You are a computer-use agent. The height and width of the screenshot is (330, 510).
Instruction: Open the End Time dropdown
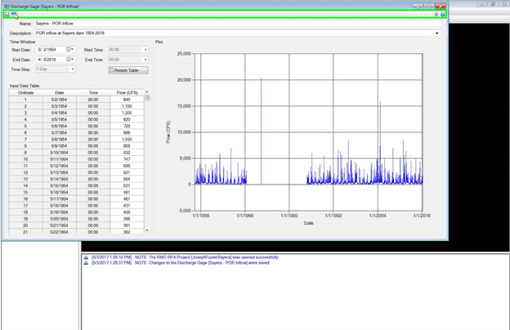point(145,60)
